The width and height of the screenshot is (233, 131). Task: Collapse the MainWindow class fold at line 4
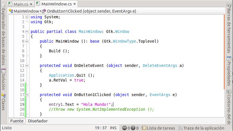pyautogui.click(x=27, y=32)
